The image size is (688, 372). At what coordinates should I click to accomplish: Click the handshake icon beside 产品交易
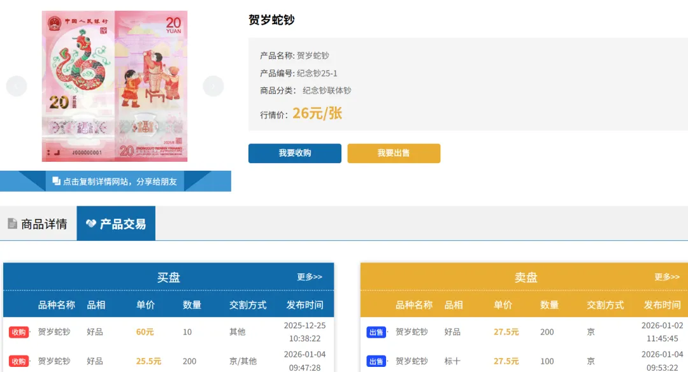click(91, 224)
